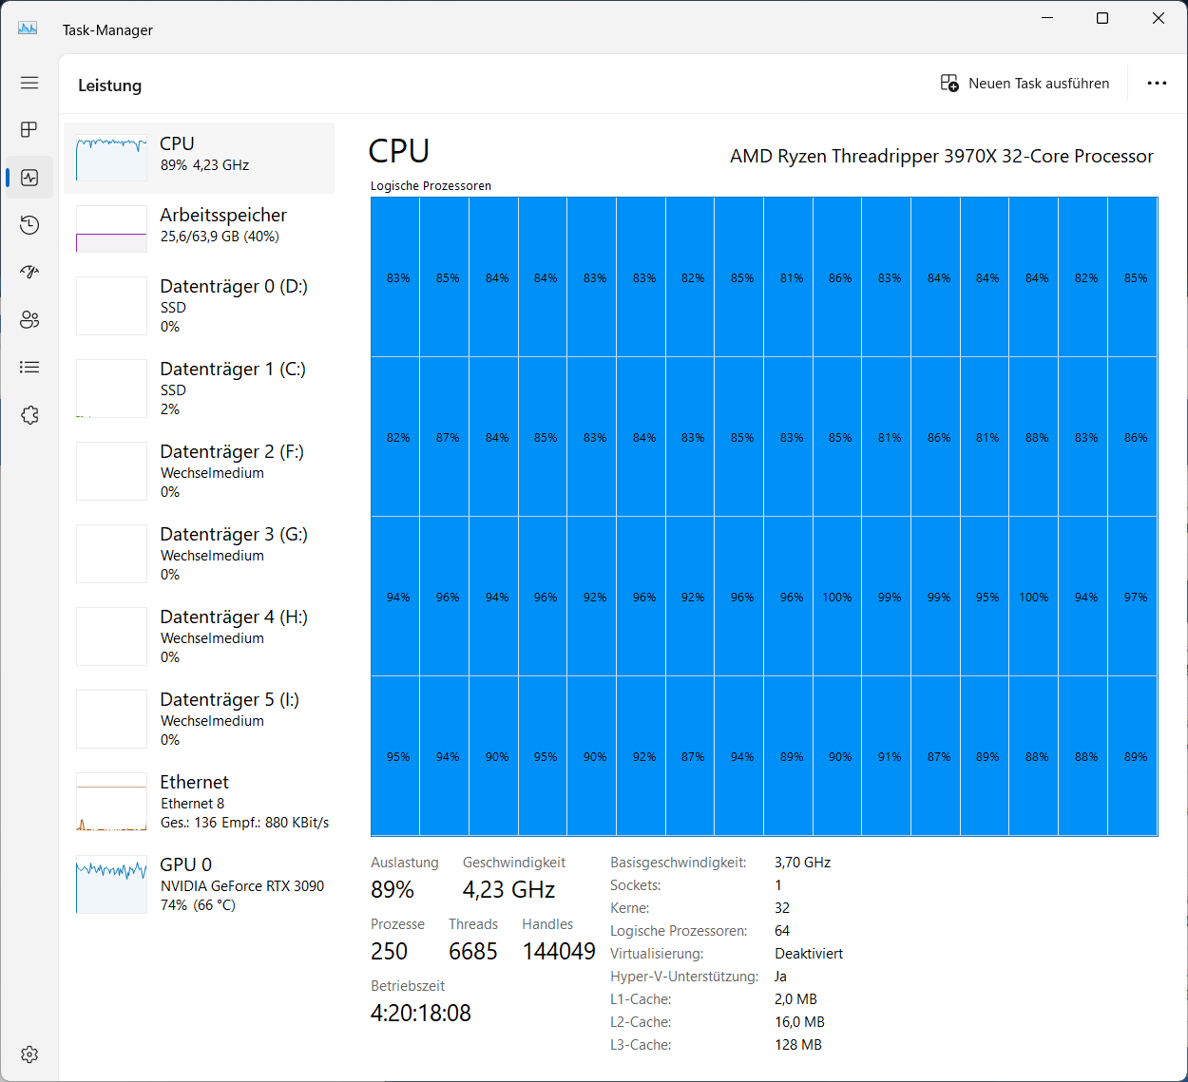
Task: Click the L1-Cache value 2,0 MB
Action: pos(795,999)
